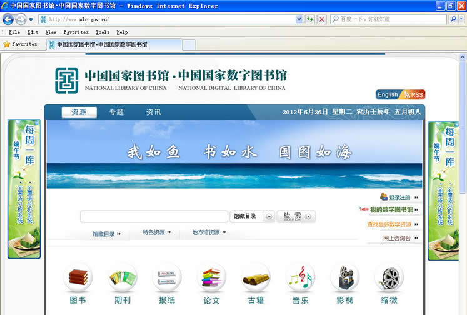This screenshot has height=315, width=467.
Task: Click the 检索 search button
Action: [296, 216]
